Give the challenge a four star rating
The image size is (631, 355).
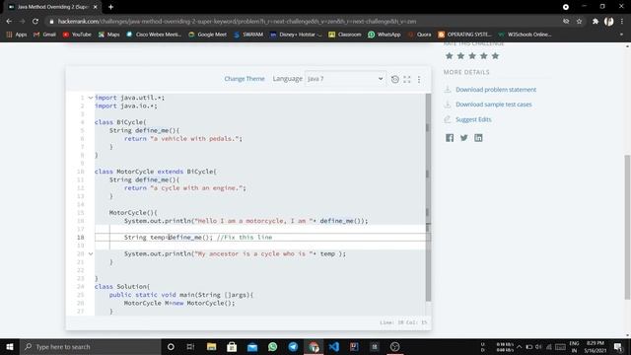click(484, 56)
